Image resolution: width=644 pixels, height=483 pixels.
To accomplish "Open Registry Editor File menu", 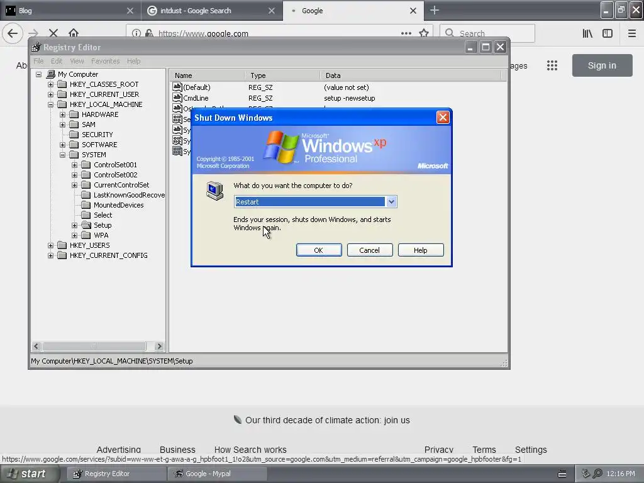I will [38, 61].
